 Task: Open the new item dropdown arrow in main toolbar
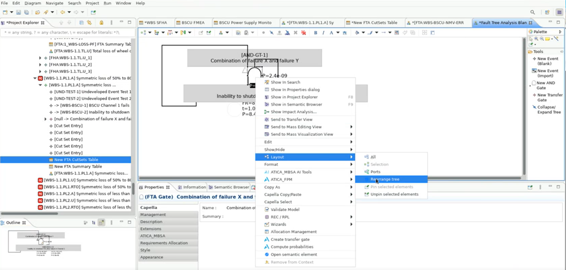[12, 12]
